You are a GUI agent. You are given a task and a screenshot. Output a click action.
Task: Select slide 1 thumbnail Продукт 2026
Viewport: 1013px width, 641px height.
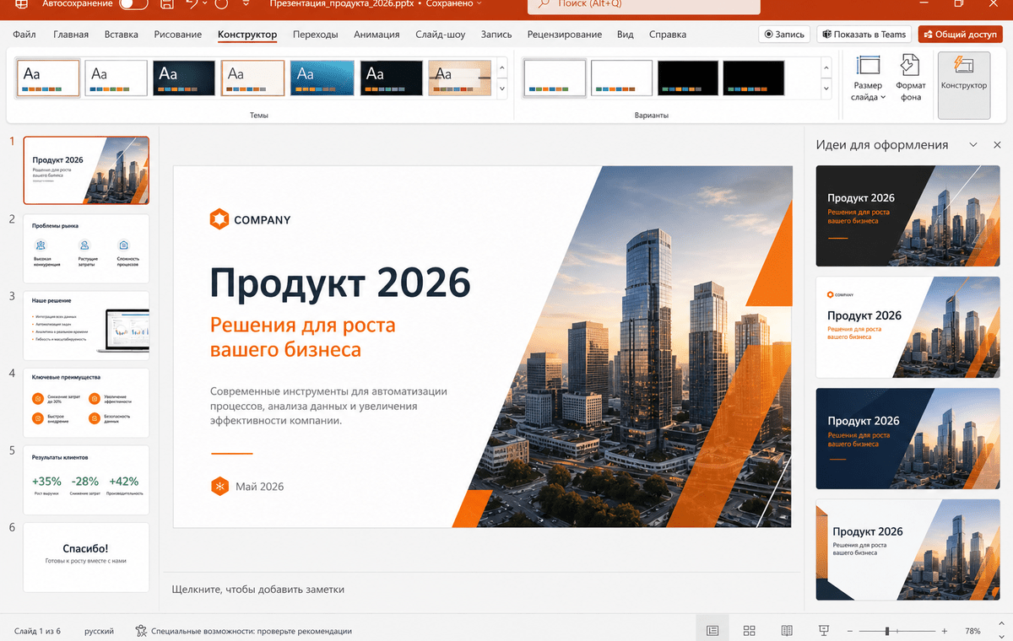86,170
